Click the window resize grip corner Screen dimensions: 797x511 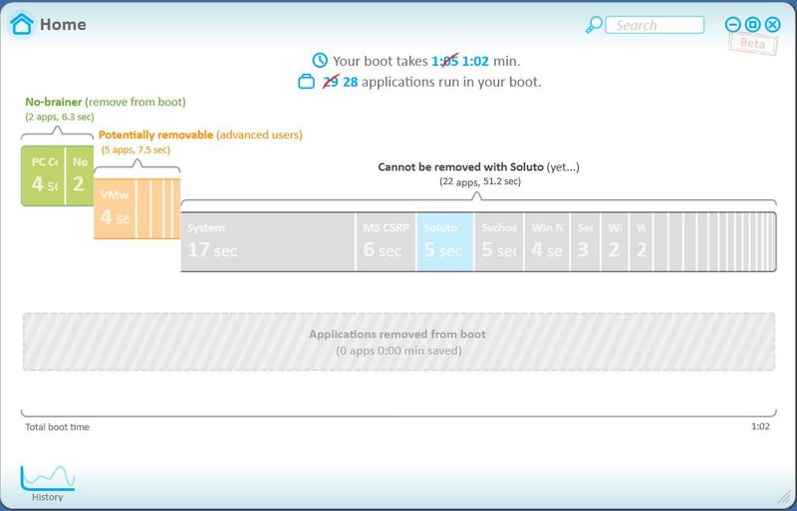(x=786, y=497)
